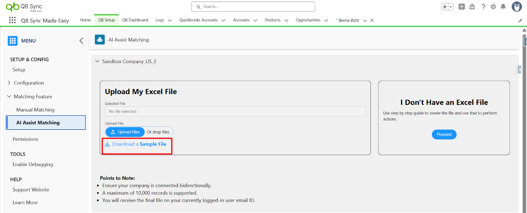Open the Products tab
The height and width of the screenshot is (213, 527).
point(272,20)
